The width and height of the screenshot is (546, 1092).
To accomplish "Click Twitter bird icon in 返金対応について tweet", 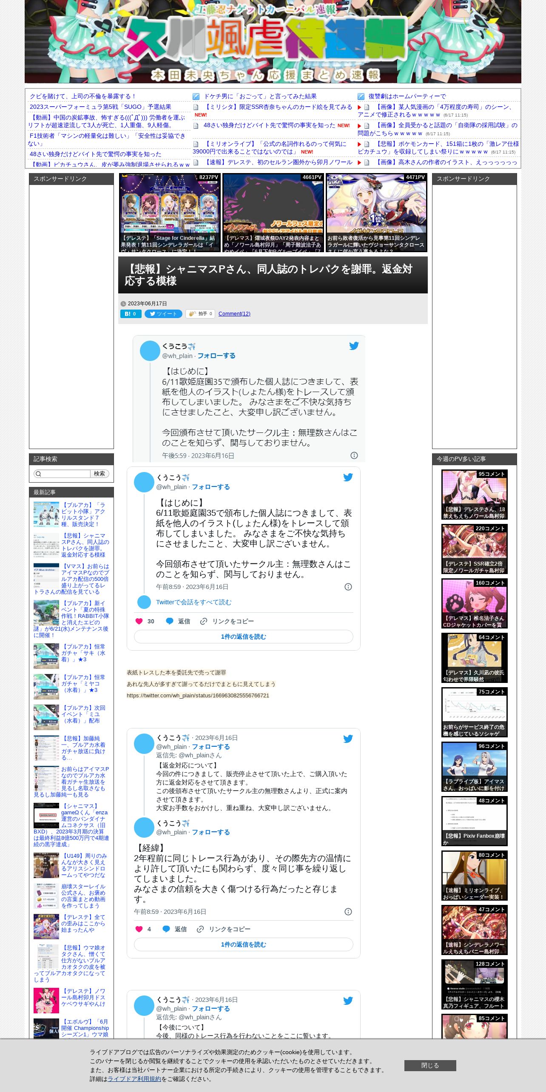I will coord(348,739).
